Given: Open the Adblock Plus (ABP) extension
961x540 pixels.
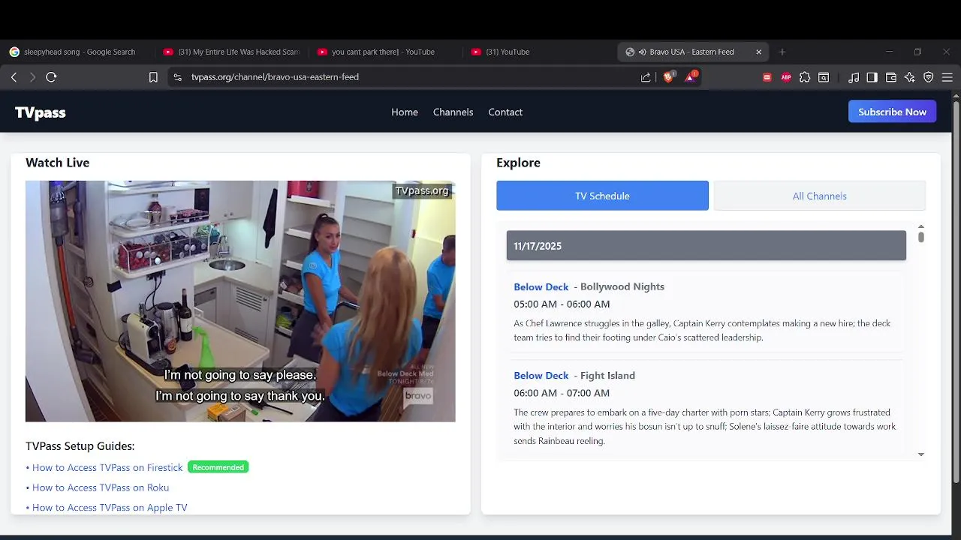Looking at the screenshot, I should pyautogui.click(x=786, y=77).
